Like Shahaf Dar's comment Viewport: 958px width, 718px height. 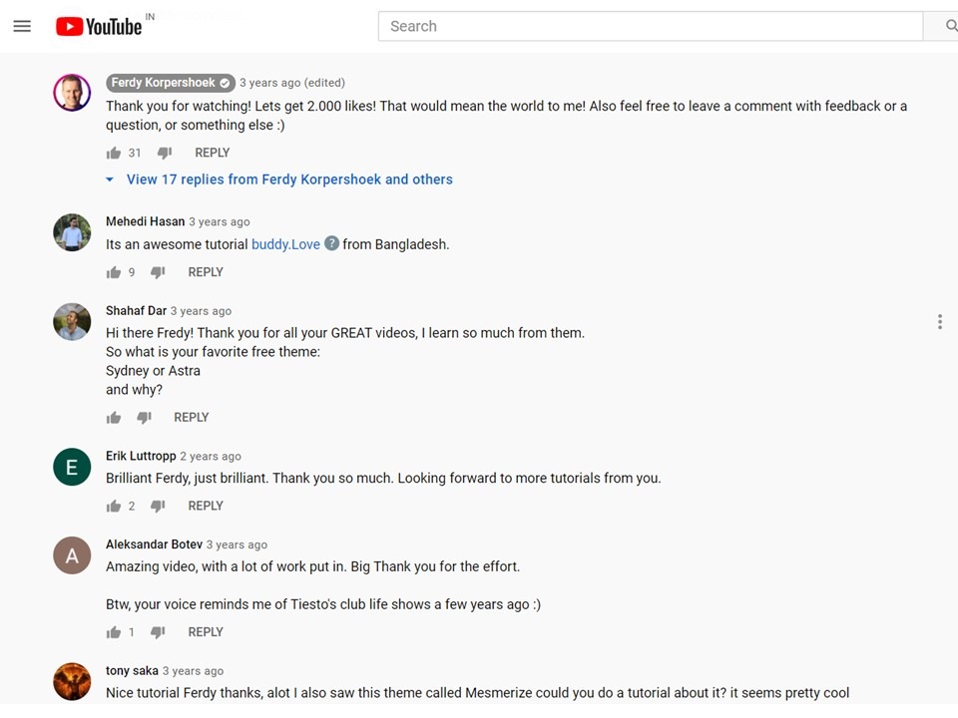[114, 418]
